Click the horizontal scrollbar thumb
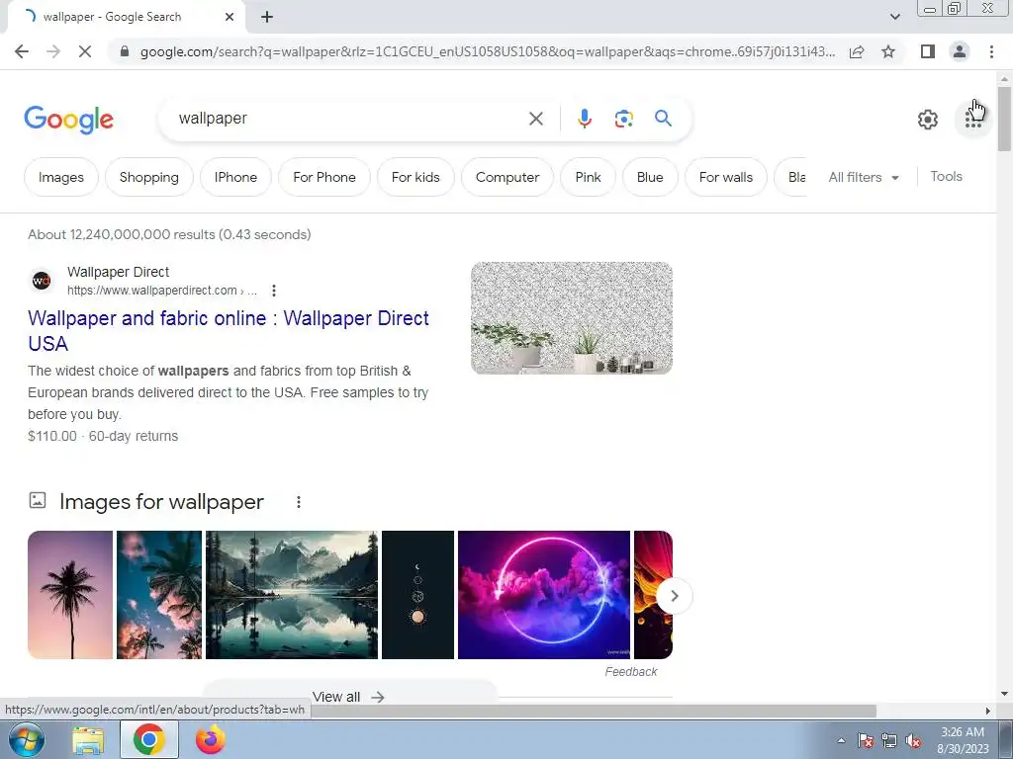This screenshot has width=1013, height=759. (x=595, y=711)
